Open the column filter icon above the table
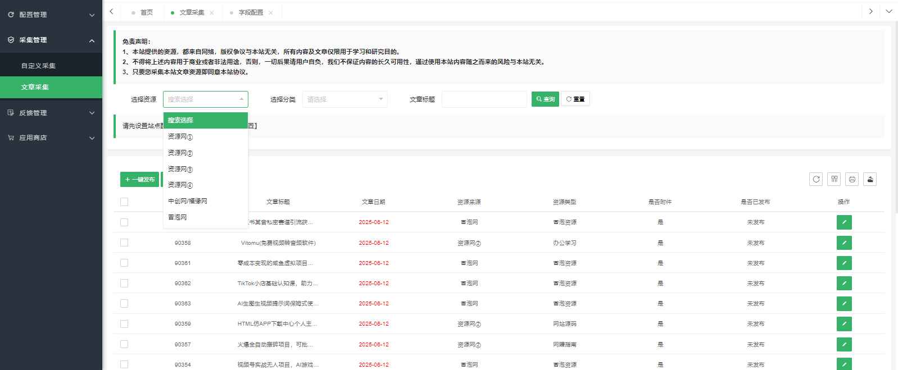This screenshot has height=370, width=898. (834, 179)
